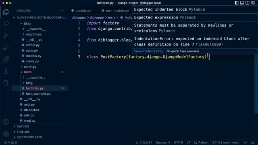This screenshot has height=145, width=258.
Task: Click line 1 import factory code
Action: point(103,23)
